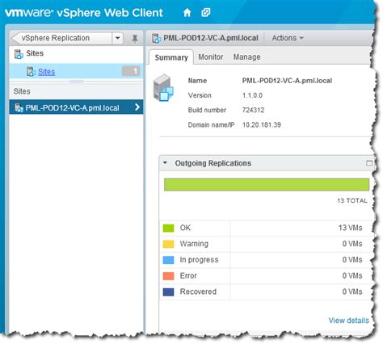383x344 pixels.
Task: Open the vSphere Replication history dropdown arrow
Action: (x=118, y=38)
